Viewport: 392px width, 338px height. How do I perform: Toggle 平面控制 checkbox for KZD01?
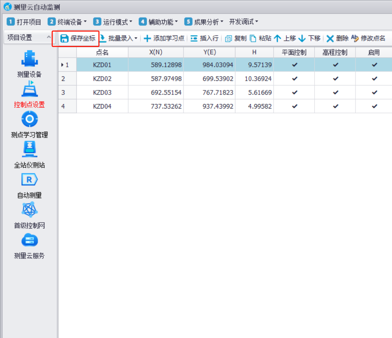click(x=294, y=65)
